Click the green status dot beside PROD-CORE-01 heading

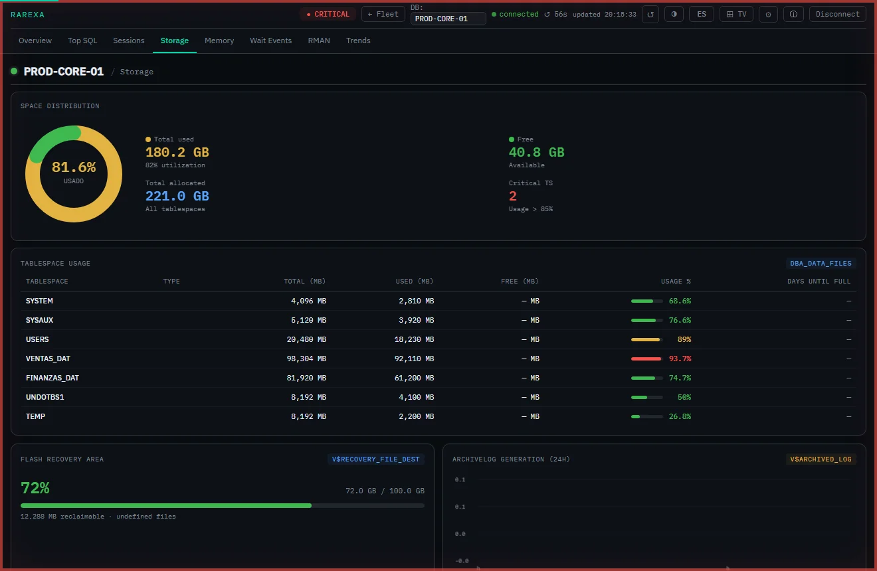coord(14,71)
